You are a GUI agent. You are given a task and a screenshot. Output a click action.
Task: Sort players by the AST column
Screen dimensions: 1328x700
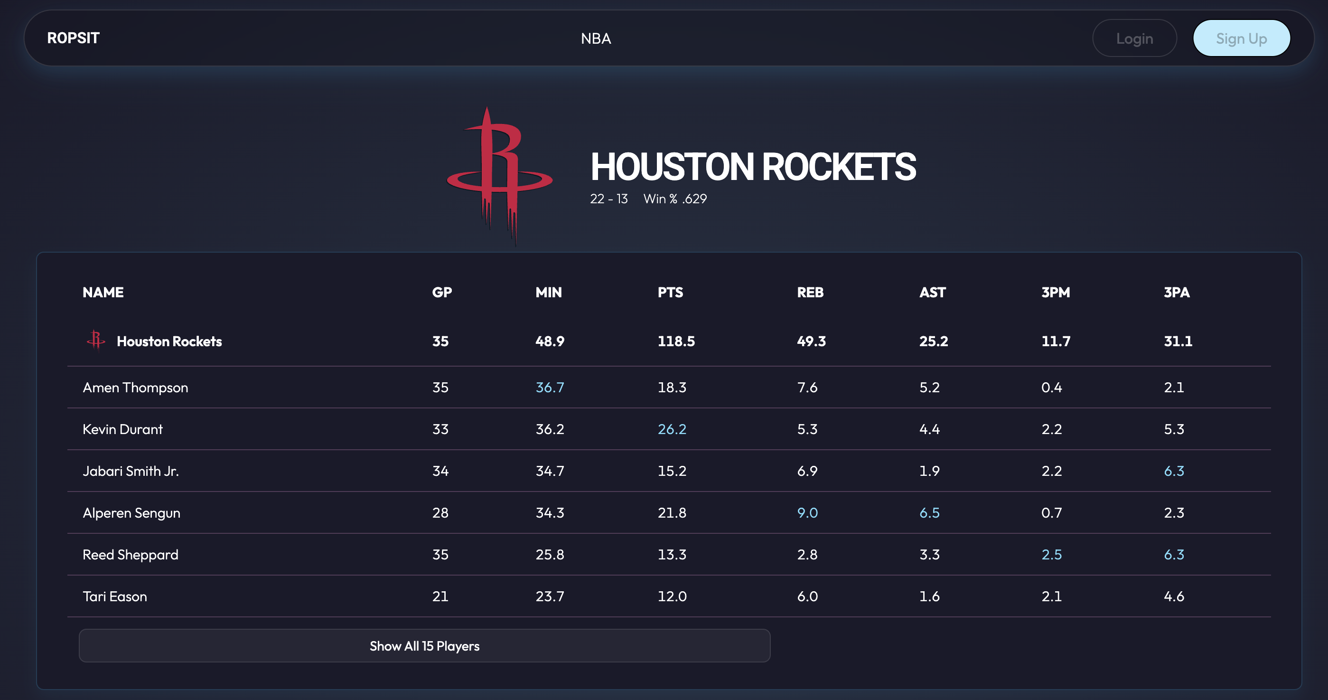click(x=932, y=292)
